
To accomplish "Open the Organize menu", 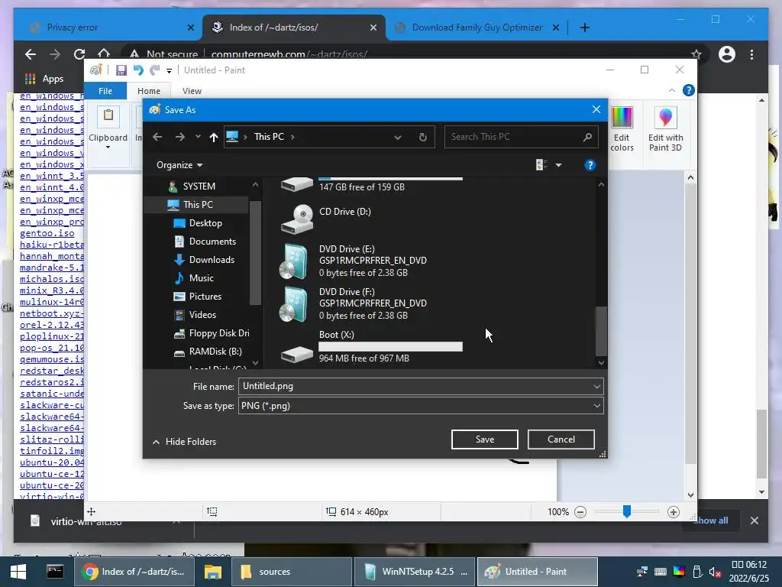I will click(179, 165).
